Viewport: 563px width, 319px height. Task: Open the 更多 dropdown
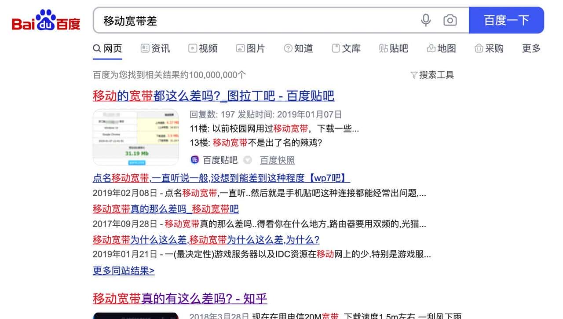click(530, 48)
